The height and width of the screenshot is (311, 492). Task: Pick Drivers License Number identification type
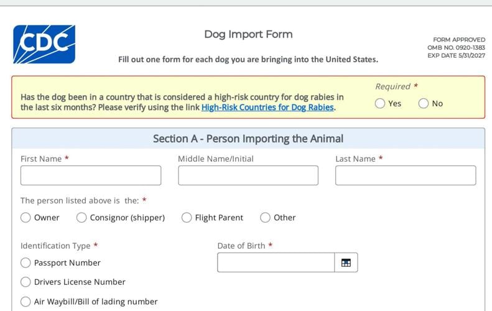point(26,282)
